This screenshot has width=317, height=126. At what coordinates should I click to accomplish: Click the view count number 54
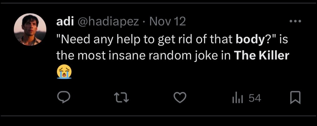(255, 98)
